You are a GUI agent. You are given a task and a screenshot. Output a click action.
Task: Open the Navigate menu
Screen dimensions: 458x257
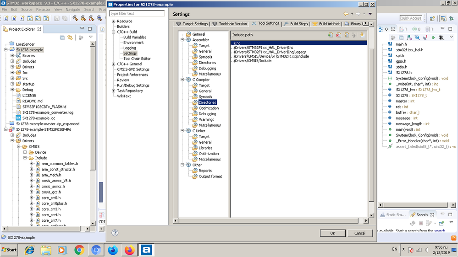point(73,10)
